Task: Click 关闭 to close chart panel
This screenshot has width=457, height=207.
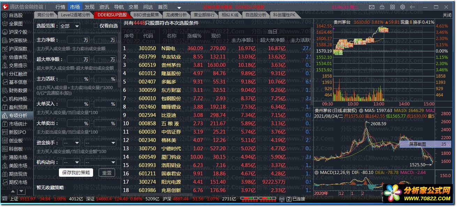Action: 447,15
